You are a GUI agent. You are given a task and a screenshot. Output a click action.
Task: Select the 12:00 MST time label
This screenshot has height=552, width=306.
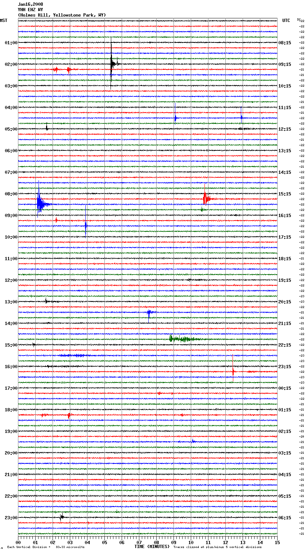pyautogui.click(x=11, y=280)
